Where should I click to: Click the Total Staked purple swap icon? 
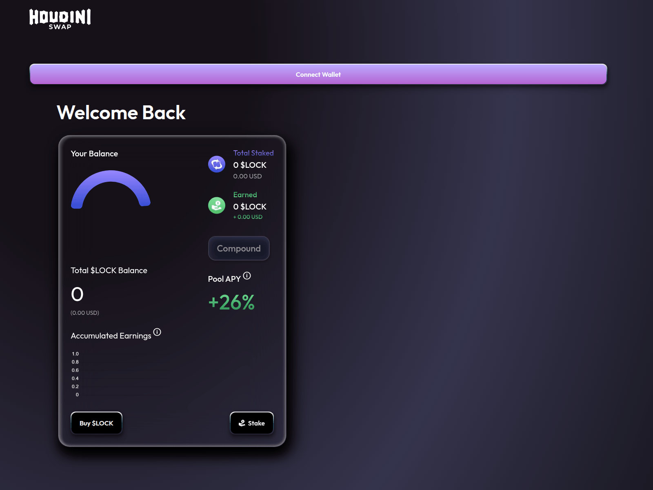tap(217, 164)
